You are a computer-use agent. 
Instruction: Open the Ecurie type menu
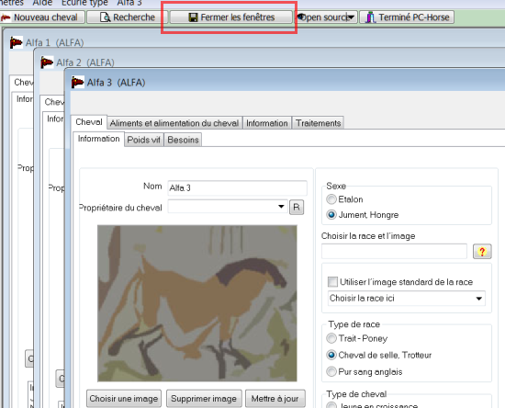coord(84,3)
